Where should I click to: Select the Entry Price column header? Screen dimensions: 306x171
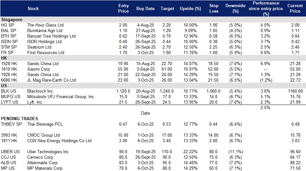point(123,8)
